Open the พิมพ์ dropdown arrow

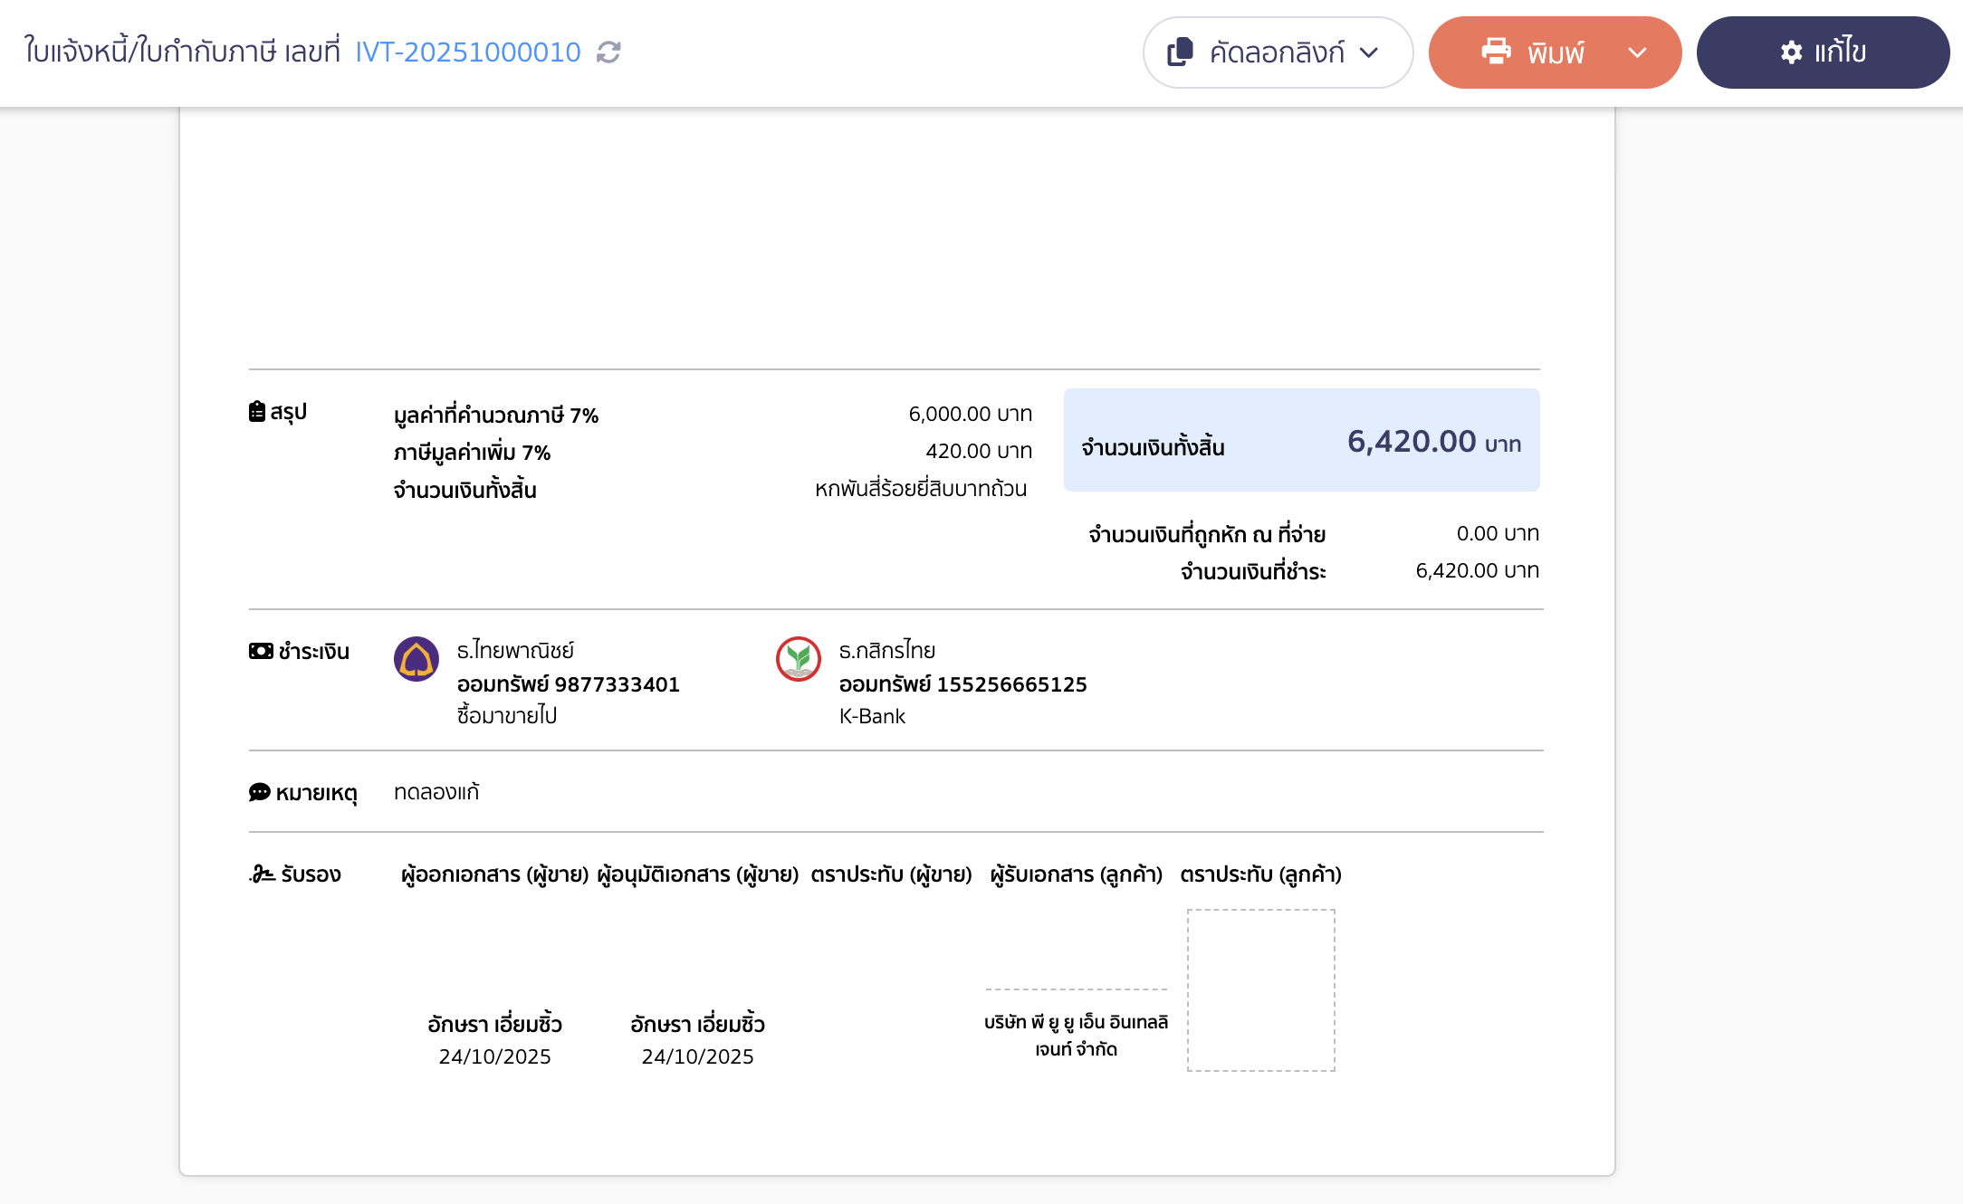pyautogui.click(x=1637, y=53)
